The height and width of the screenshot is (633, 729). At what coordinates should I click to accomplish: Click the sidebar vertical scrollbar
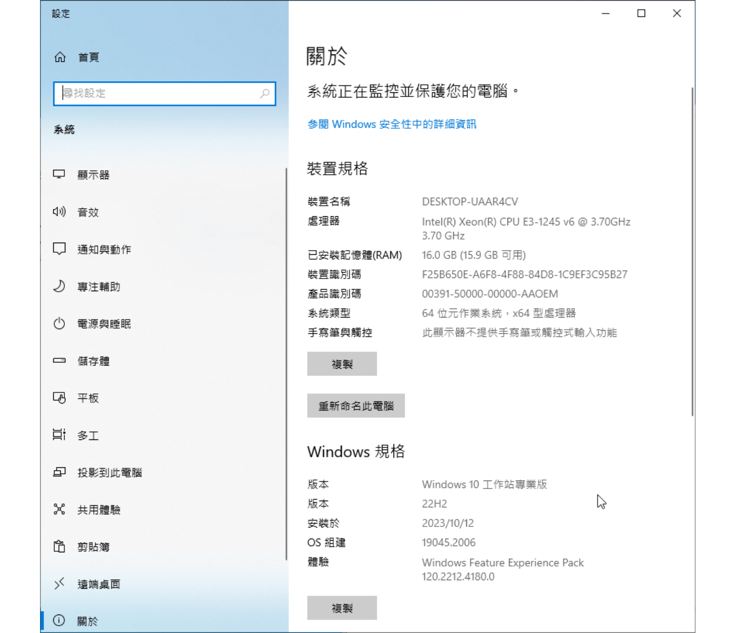[x=286, y=364]
